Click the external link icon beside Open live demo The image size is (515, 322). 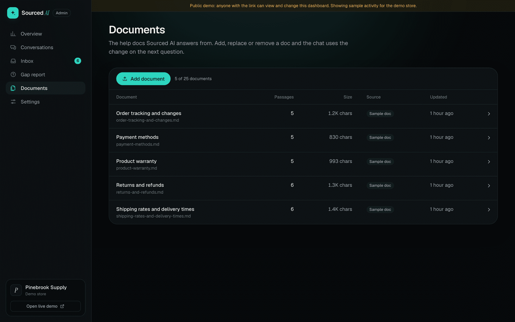(62, 306)
